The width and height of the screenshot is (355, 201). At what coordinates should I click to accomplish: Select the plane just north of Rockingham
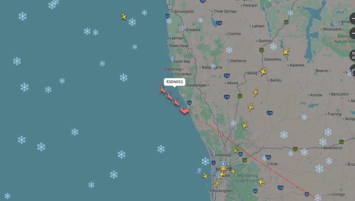(216, 183)
